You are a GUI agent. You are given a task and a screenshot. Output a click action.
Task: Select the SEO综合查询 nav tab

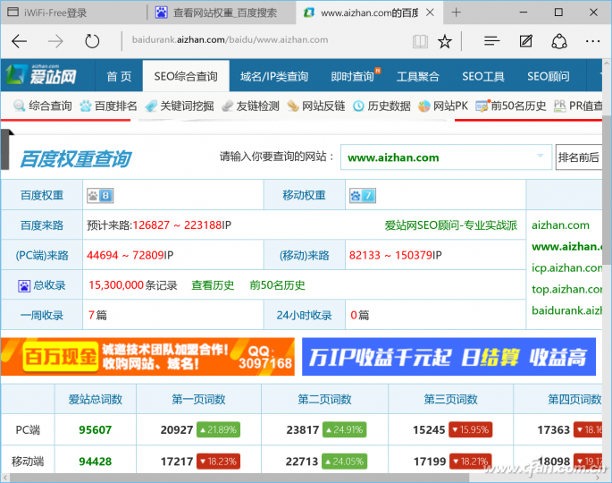(x=186, y=76)
